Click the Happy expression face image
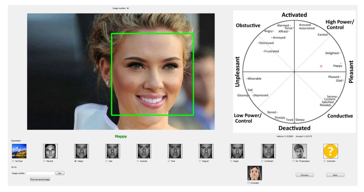 pos(82,151)
